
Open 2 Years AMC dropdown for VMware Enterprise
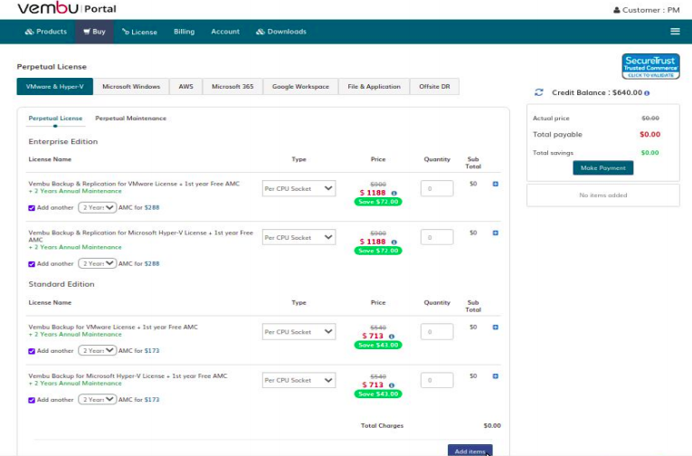tap(97, 207)
